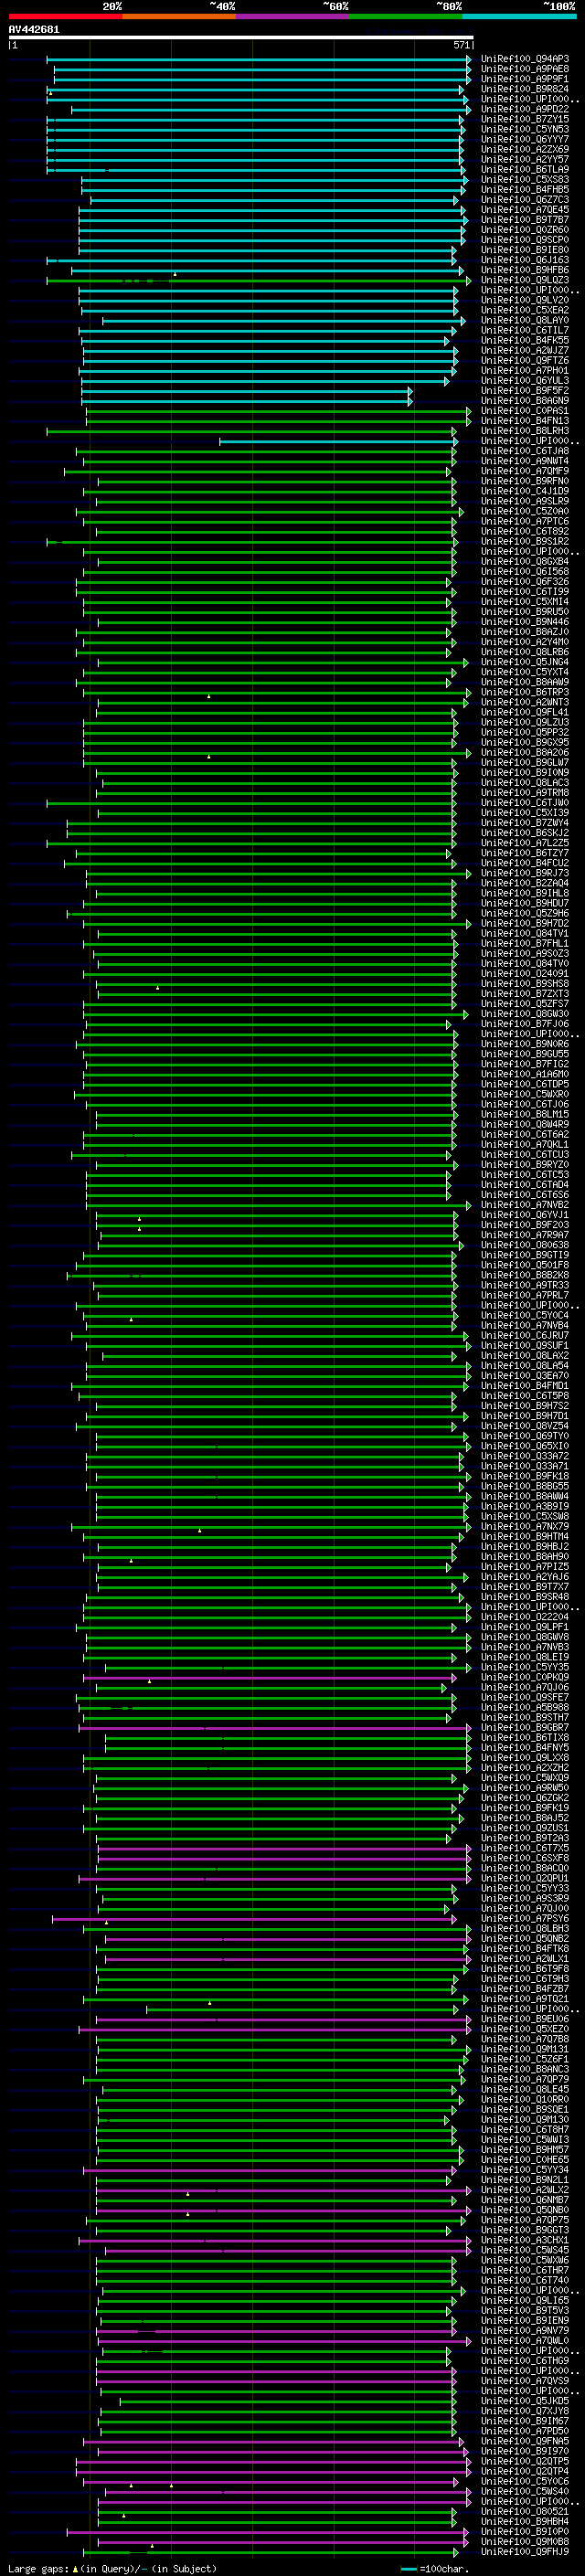
Task: Select the UniRef100_B4FMD1 hit label
Action: (525, 1386)
